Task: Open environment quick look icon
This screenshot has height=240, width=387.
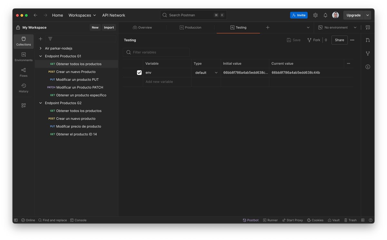Action: pos(368,27)
